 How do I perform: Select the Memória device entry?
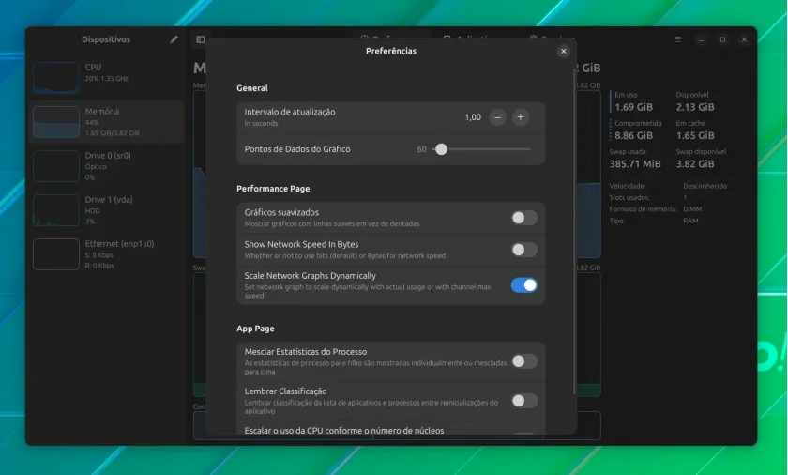click(107, 122)
